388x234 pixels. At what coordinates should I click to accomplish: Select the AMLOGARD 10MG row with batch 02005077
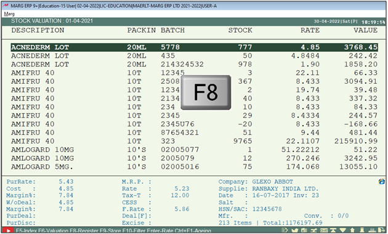pos(194,150)
